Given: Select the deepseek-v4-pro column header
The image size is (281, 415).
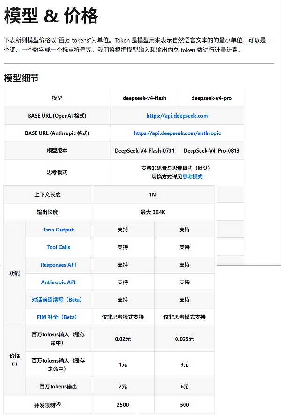Looking at the screenshot, I should pyautogui.click(x=211, y=98).
